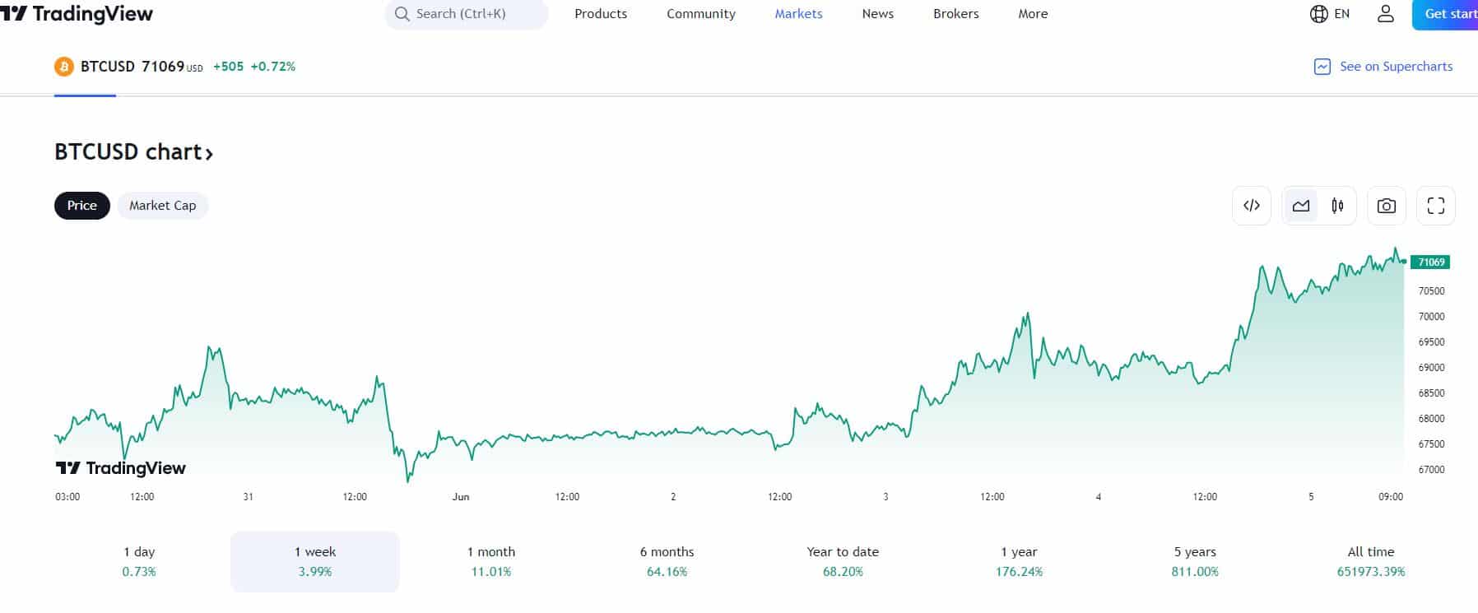Screen dimensions: 1478x613
Task: Open the BTCUSD chart heading link
Action: (x=133, y=152)
